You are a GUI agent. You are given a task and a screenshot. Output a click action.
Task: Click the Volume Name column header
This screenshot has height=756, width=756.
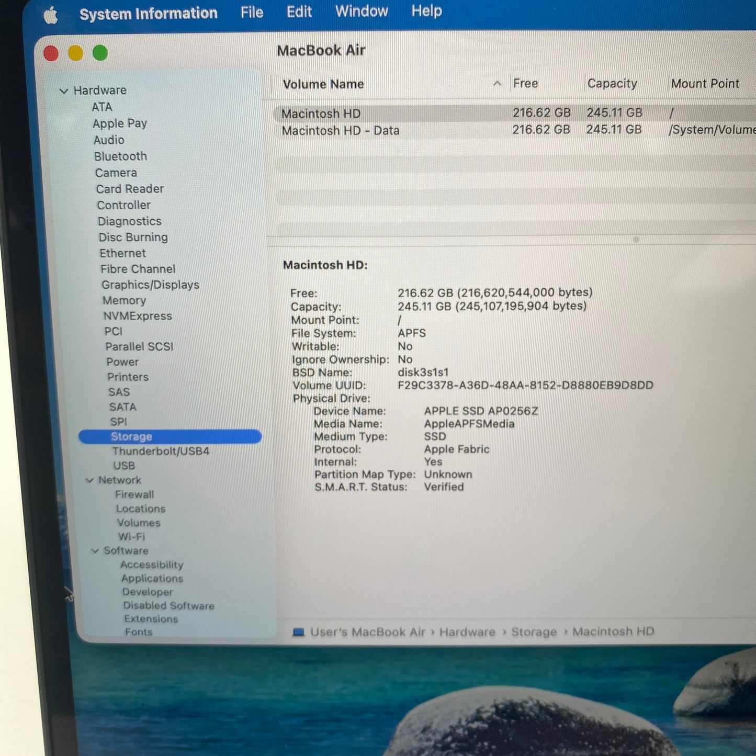(323, 84)
